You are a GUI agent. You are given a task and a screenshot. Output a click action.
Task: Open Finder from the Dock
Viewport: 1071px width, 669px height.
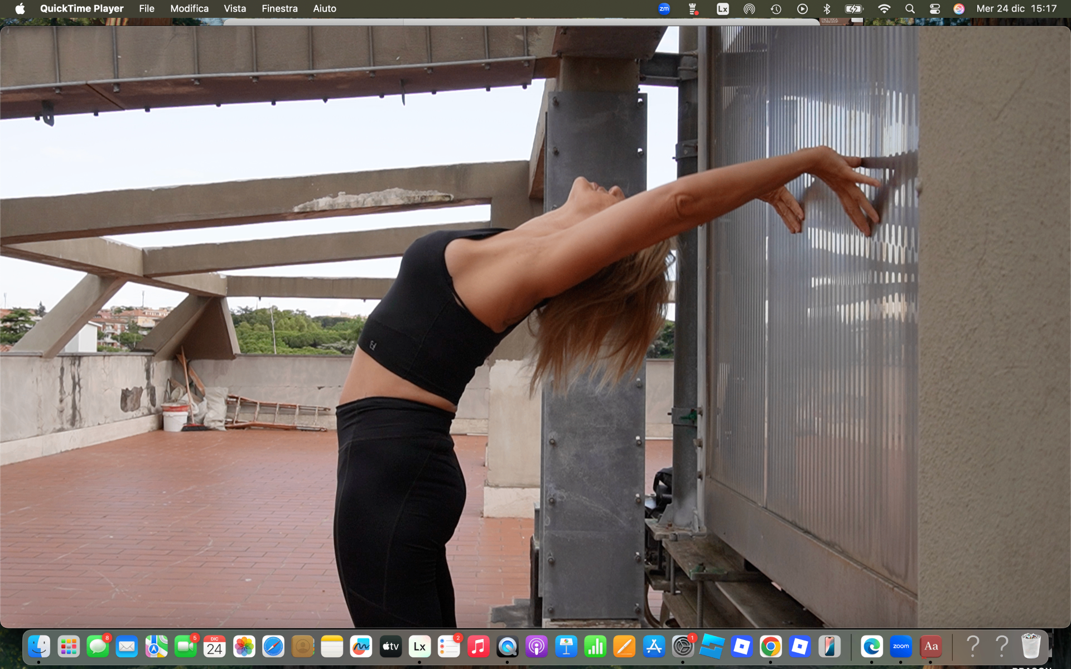pos(39,646)
